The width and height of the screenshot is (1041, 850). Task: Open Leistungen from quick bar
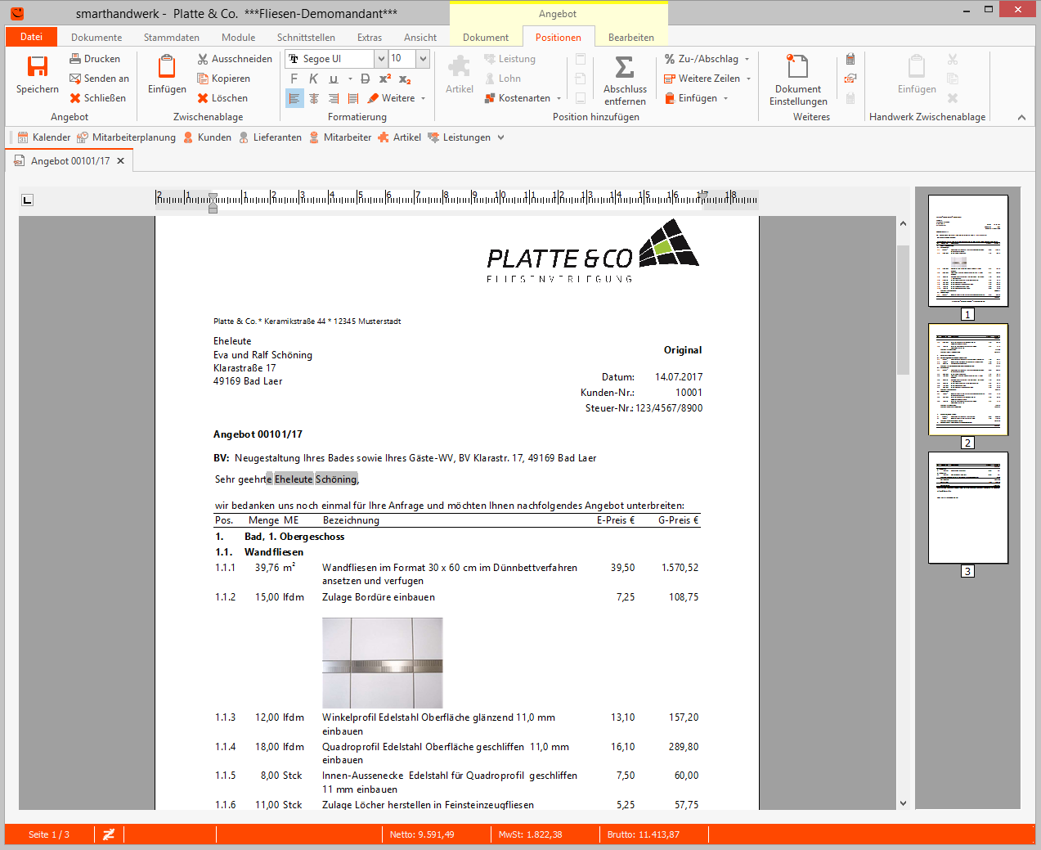[459, 137]
